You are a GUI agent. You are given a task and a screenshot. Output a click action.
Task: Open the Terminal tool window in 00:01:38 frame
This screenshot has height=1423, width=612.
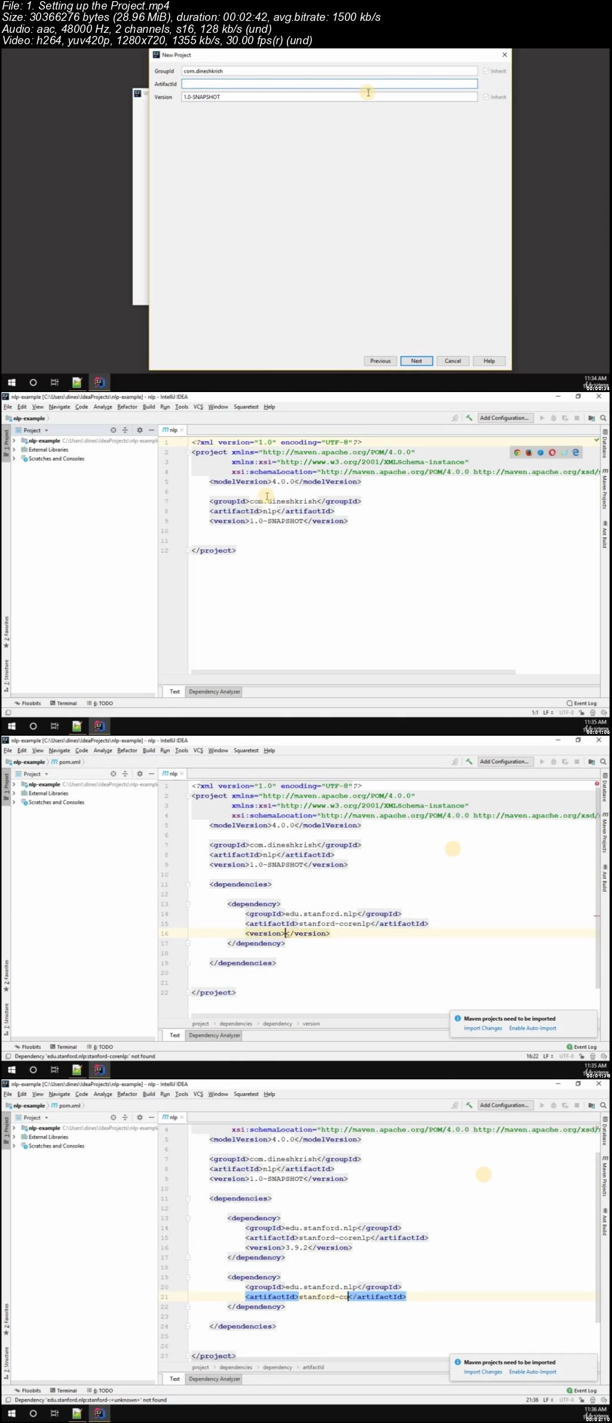(x=63, y=1047)
